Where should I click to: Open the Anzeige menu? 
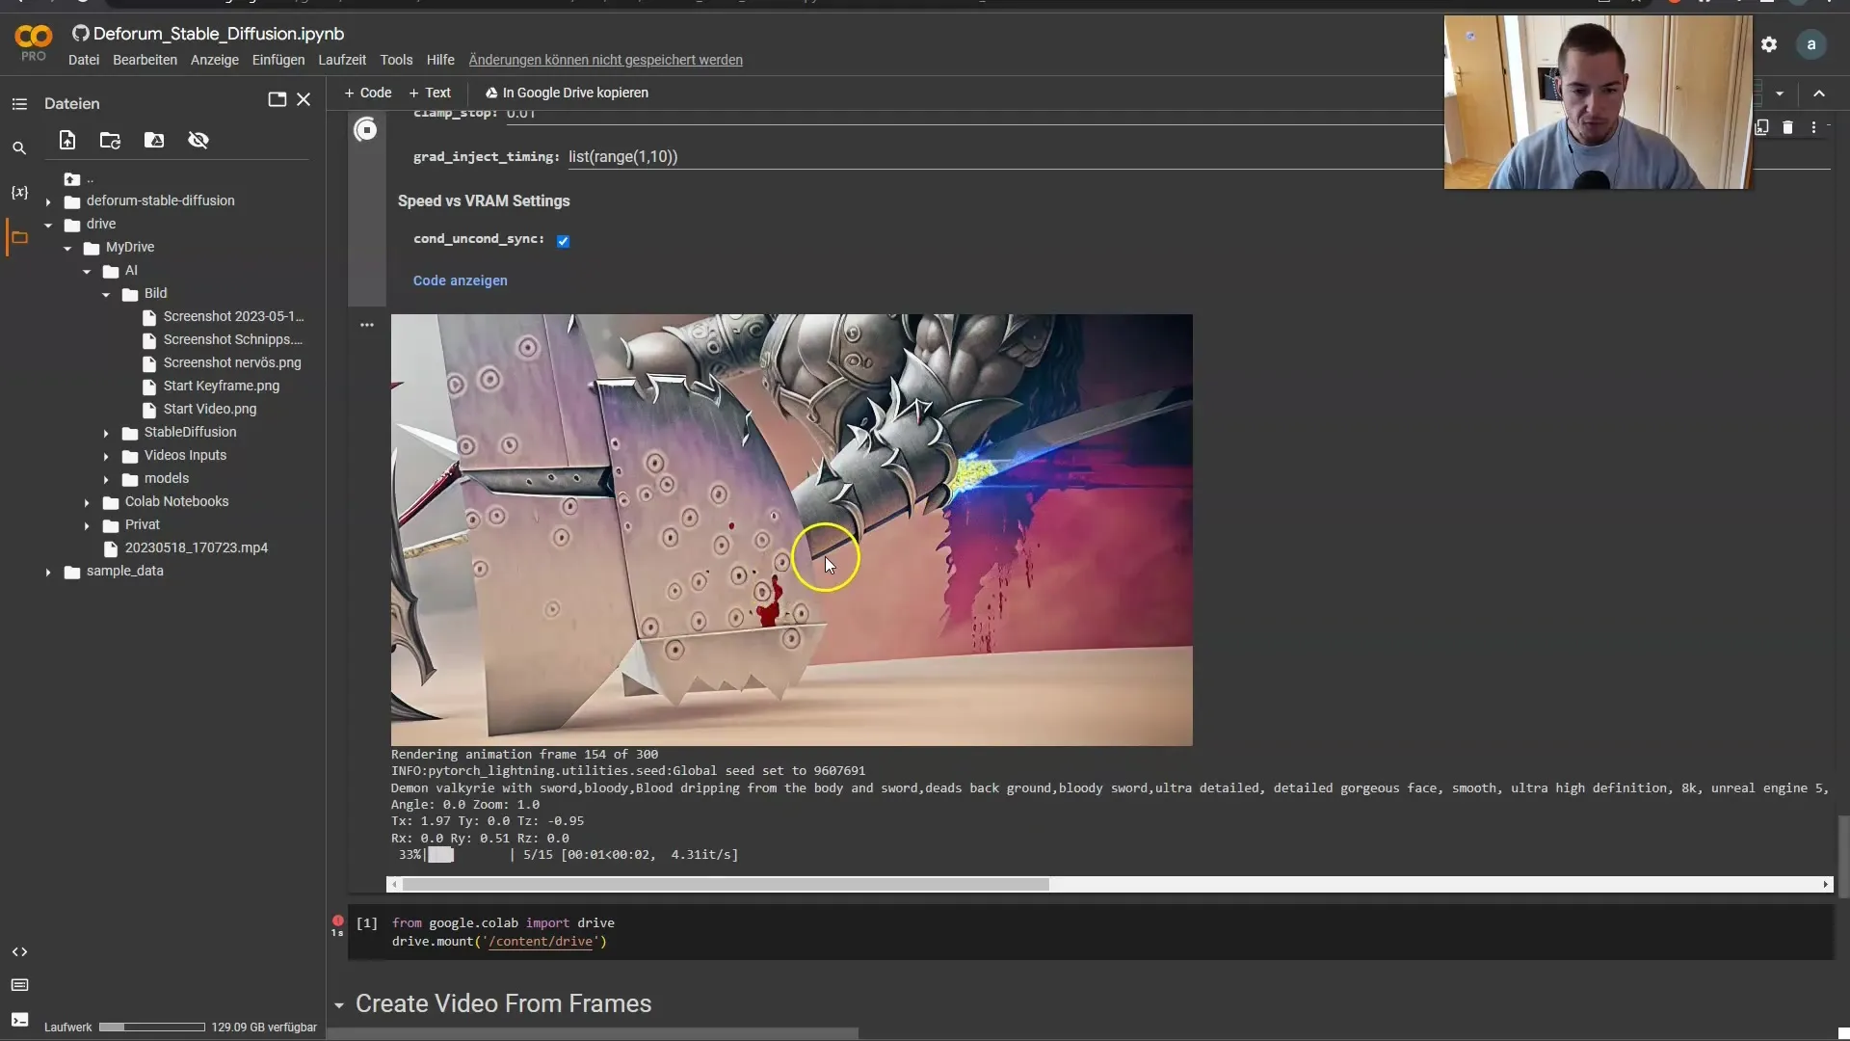tap(214, 60)
